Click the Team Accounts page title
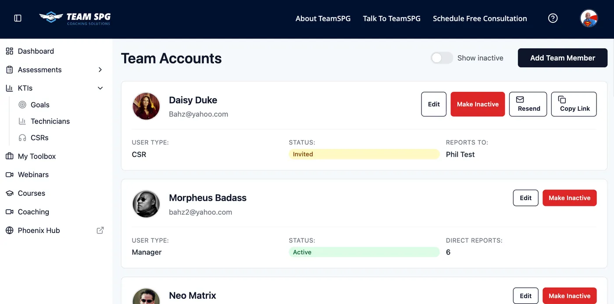Image resolution: width=614 pixels, height=304 pixels. [171, 58]
